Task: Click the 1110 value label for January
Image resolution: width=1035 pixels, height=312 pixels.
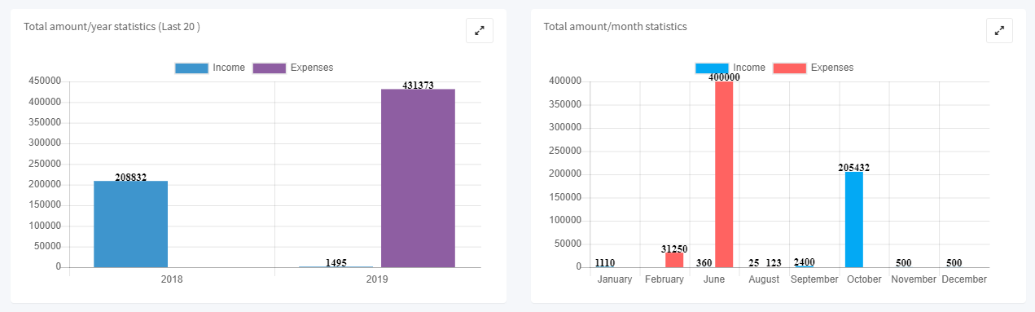Action: [x=605, y=263]
